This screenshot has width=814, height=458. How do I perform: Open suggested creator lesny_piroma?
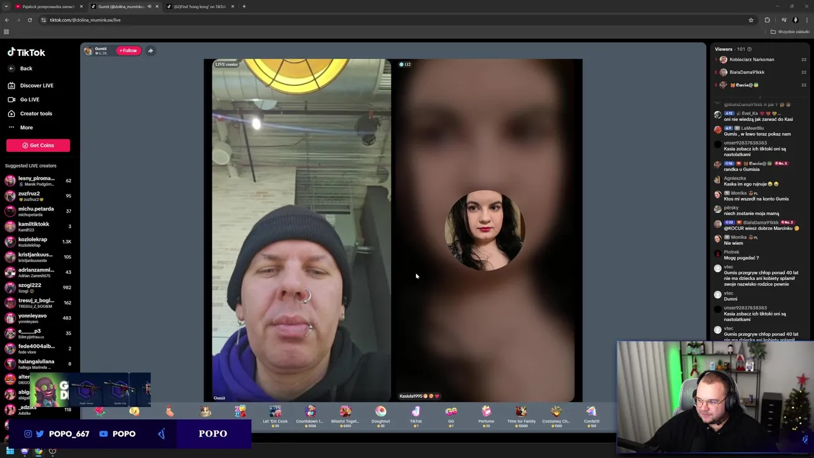(38, 181)
